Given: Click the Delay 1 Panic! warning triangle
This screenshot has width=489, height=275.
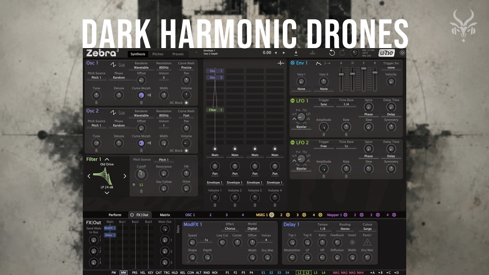Looking at the screenshot, I should 367,242.
